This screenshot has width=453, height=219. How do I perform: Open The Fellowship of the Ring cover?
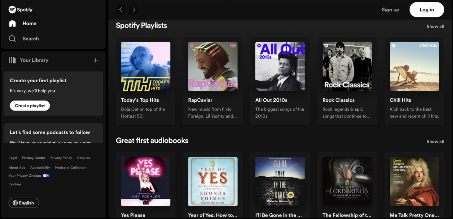347,182
